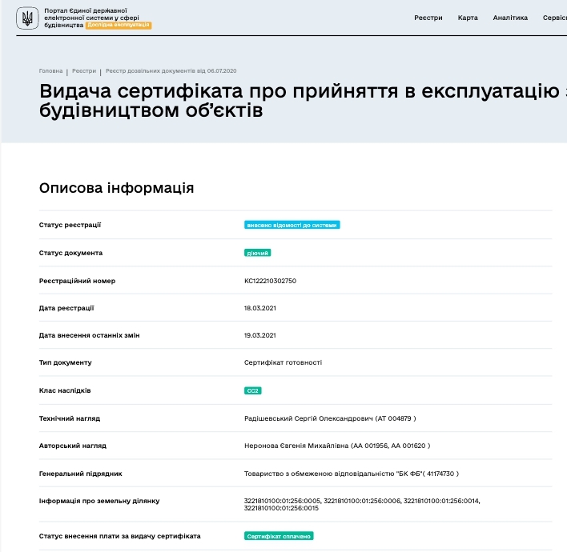Click the 'внесено відомості до системи' status badge
Screen dimensions: 567x552
tap(292, 225)
